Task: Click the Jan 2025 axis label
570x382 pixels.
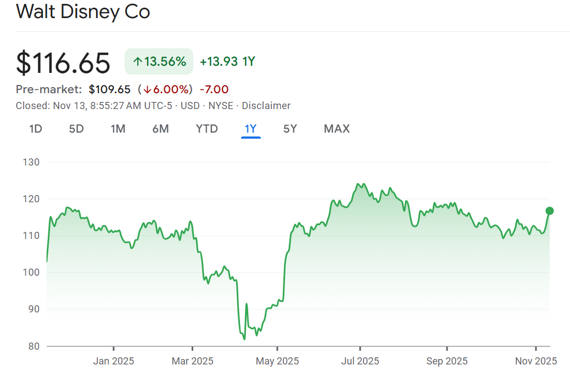Action: tap(114, 361)
